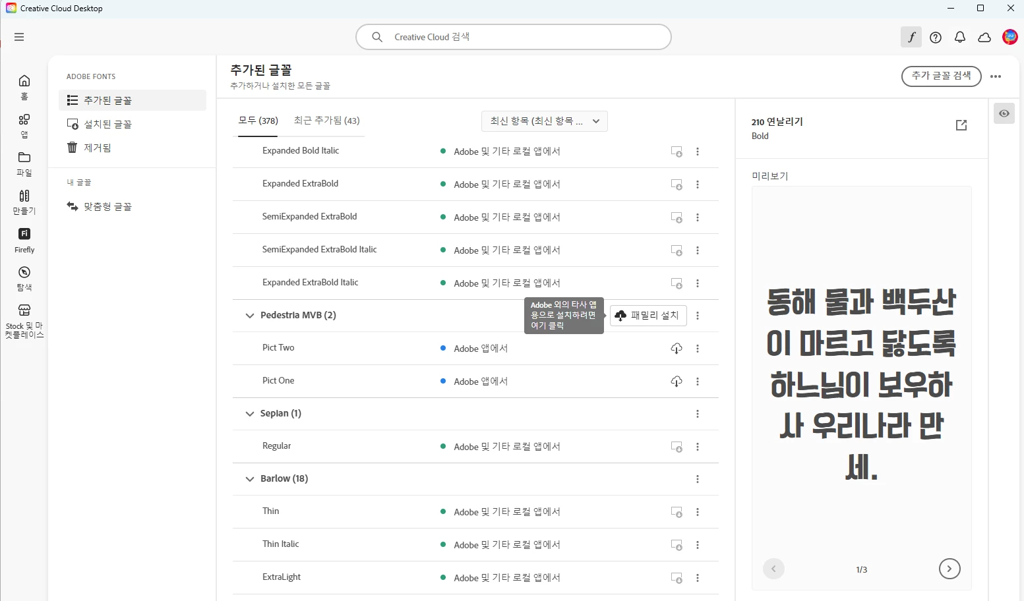Image resolution: width=1024 pixels, height=601 pixels.
Task: Open the Create section in the sidebar
Action: point(24,202)
